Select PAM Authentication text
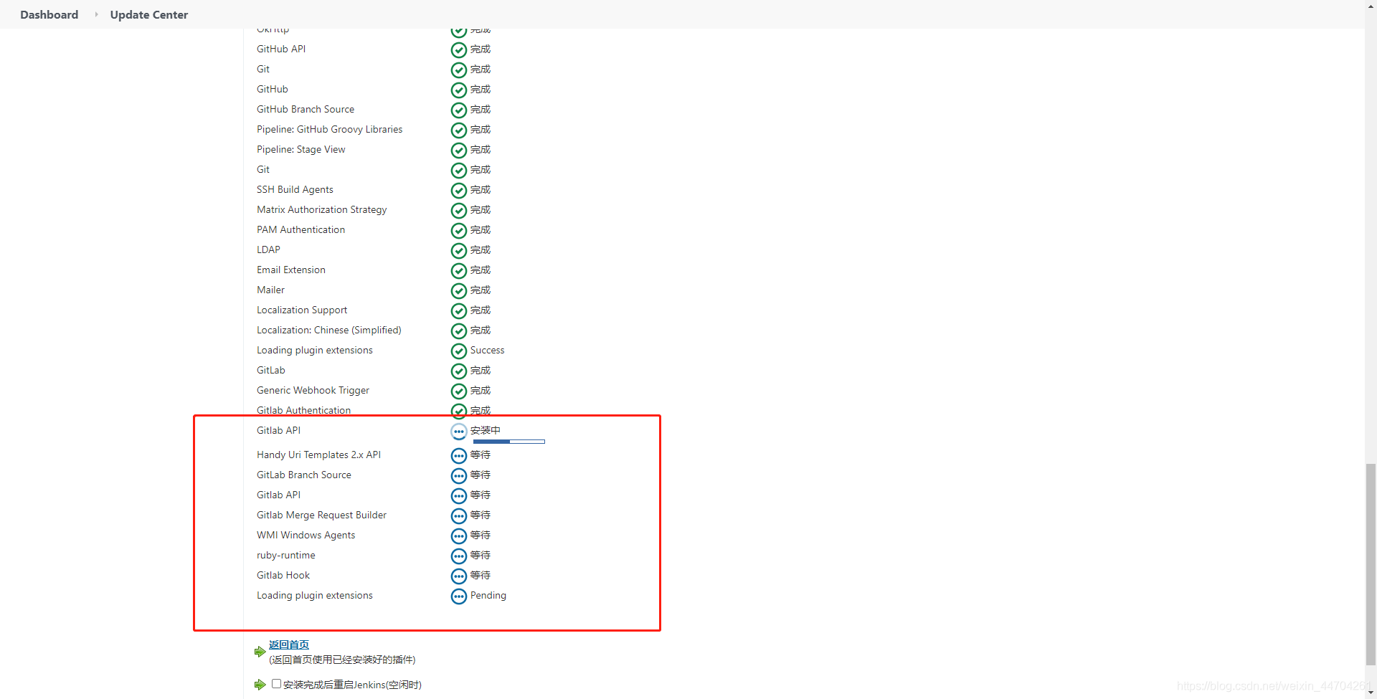 tap(301, 229)
